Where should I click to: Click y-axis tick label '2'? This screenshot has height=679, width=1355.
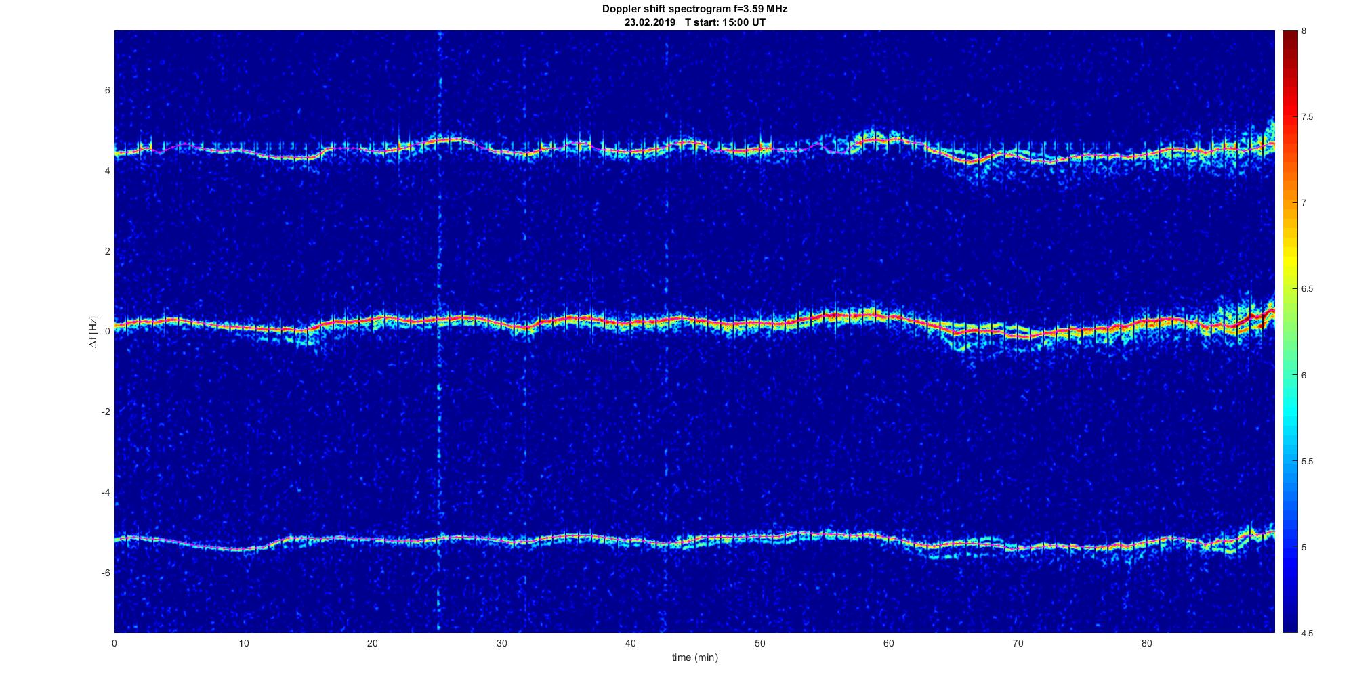(x=107, y=251)
